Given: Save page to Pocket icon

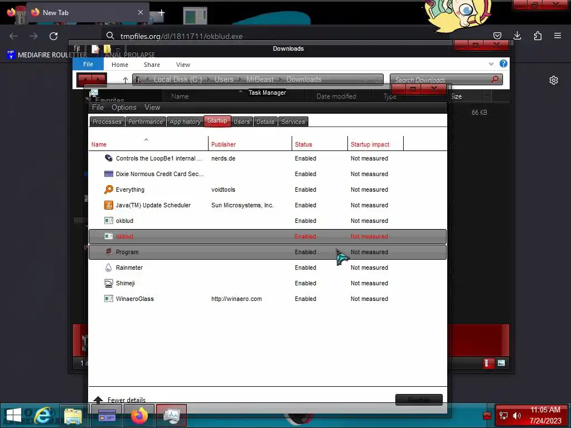Looking at the screenshot, I should pyautogui.click(x=497, y=36).
